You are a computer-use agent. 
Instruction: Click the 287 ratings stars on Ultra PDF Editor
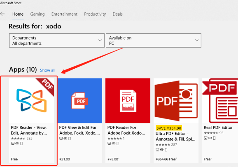click(x=163, y=144)
